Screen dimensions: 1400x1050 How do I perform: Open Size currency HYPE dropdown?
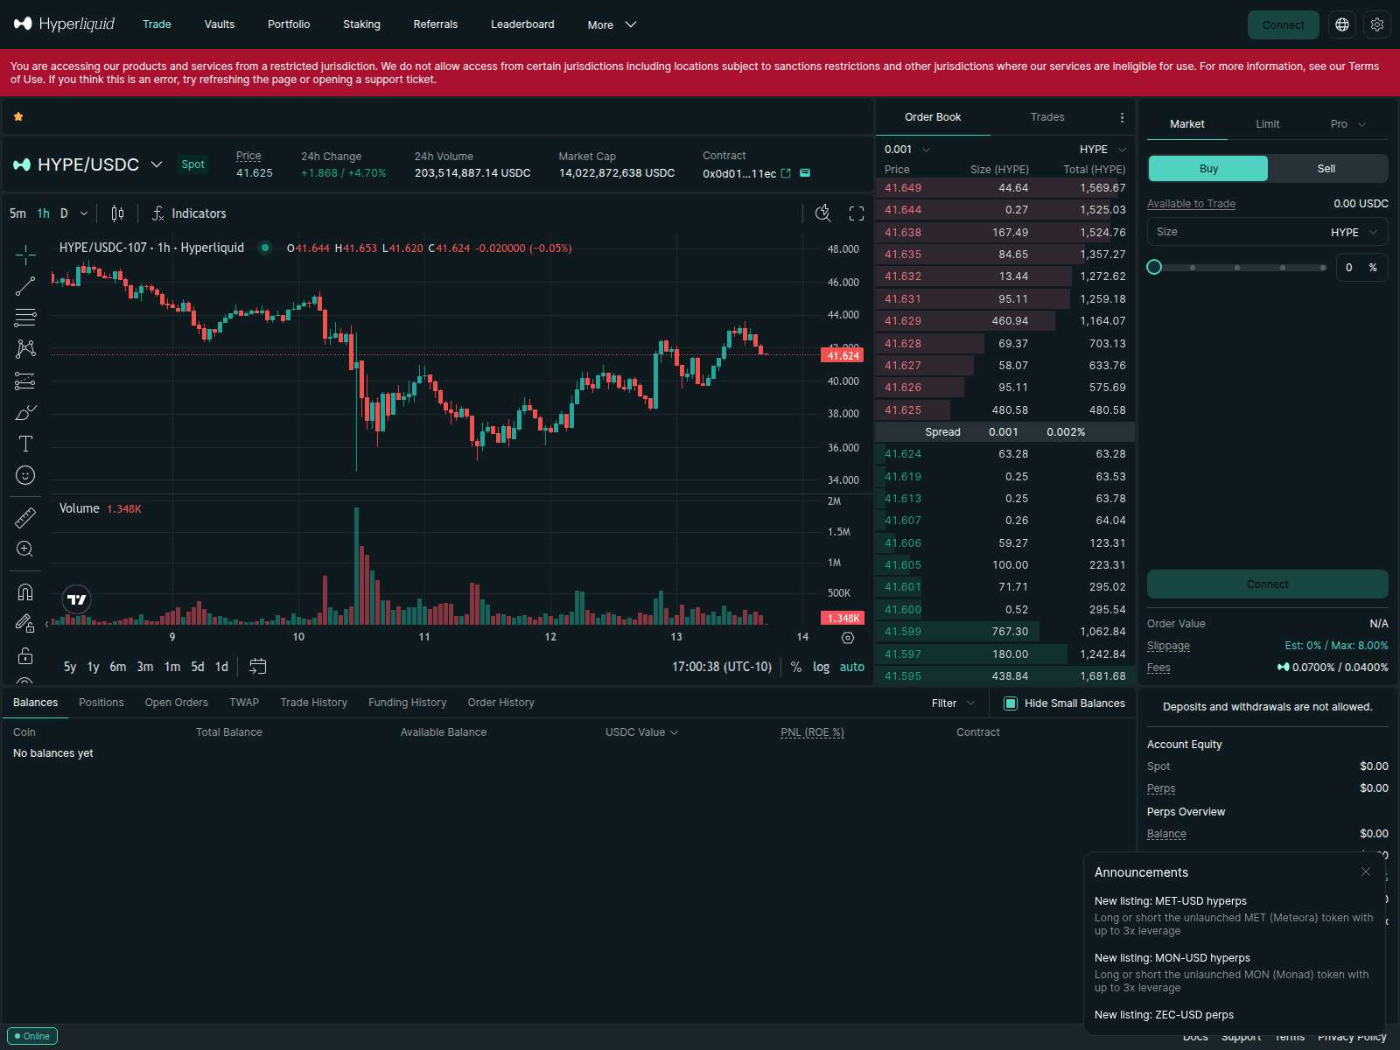[x=1354, y=232]
